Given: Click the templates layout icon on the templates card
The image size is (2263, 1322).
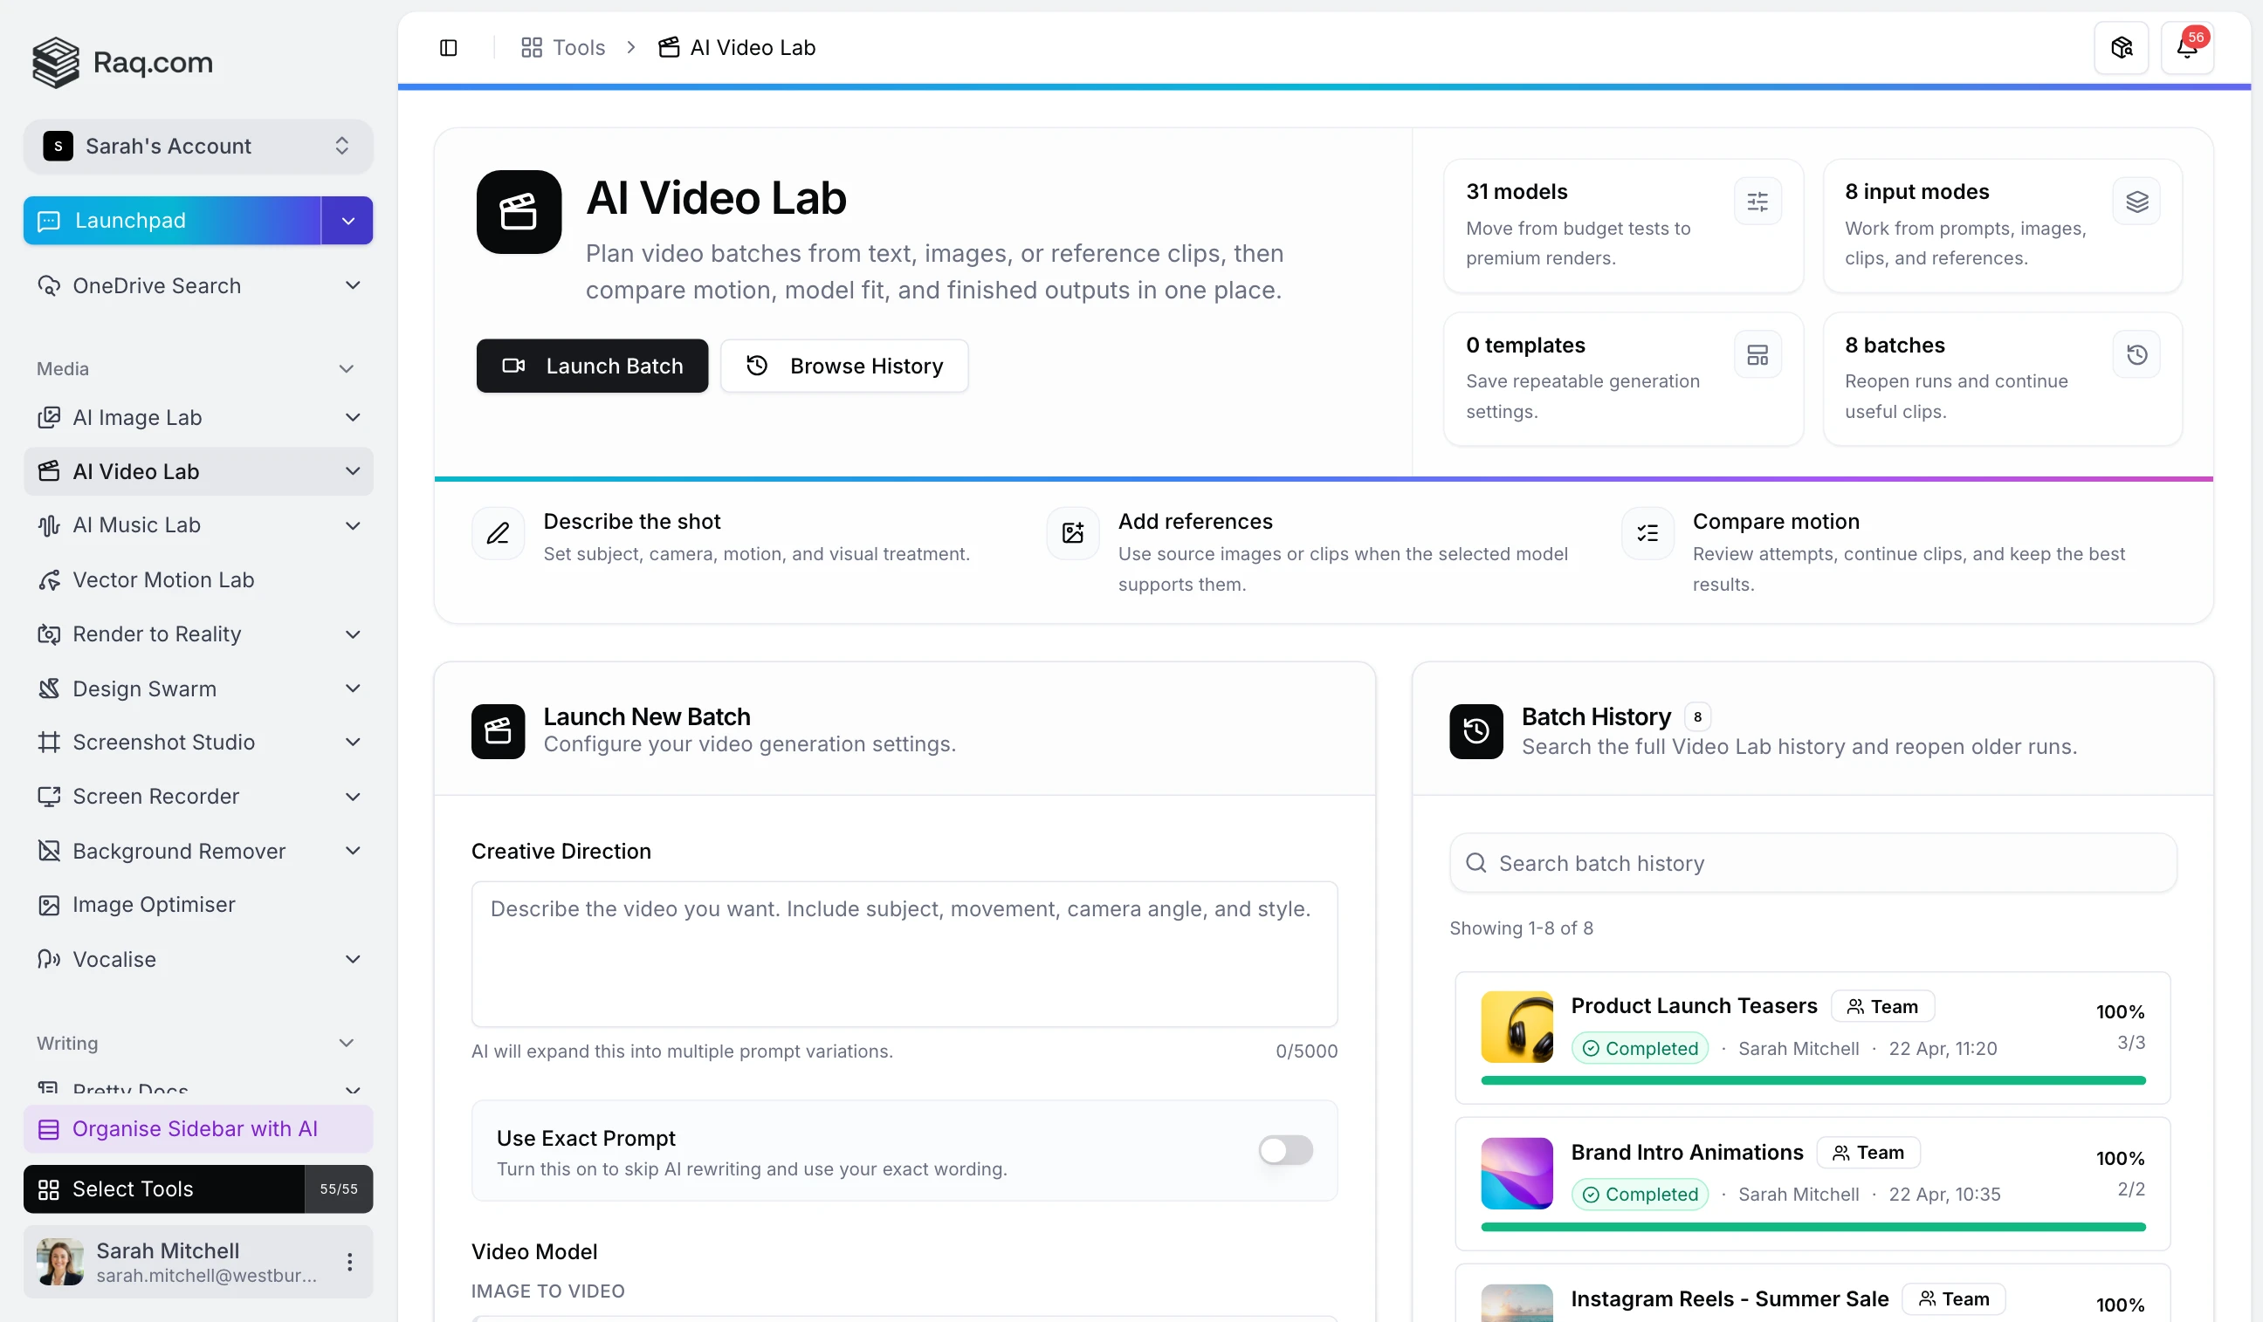Looking at the screenshot, I should point(1757,353).
